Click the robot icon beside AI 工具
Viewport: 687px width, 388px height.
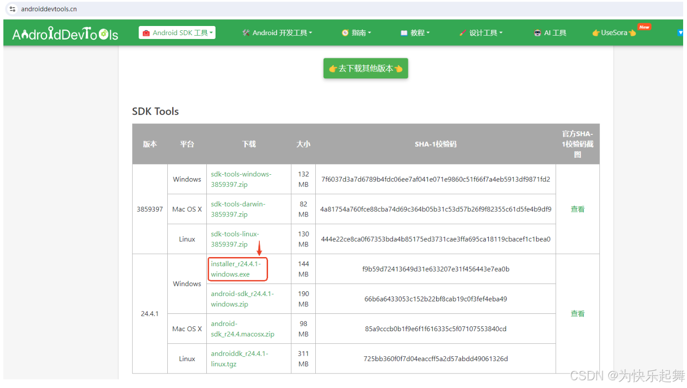538,33
